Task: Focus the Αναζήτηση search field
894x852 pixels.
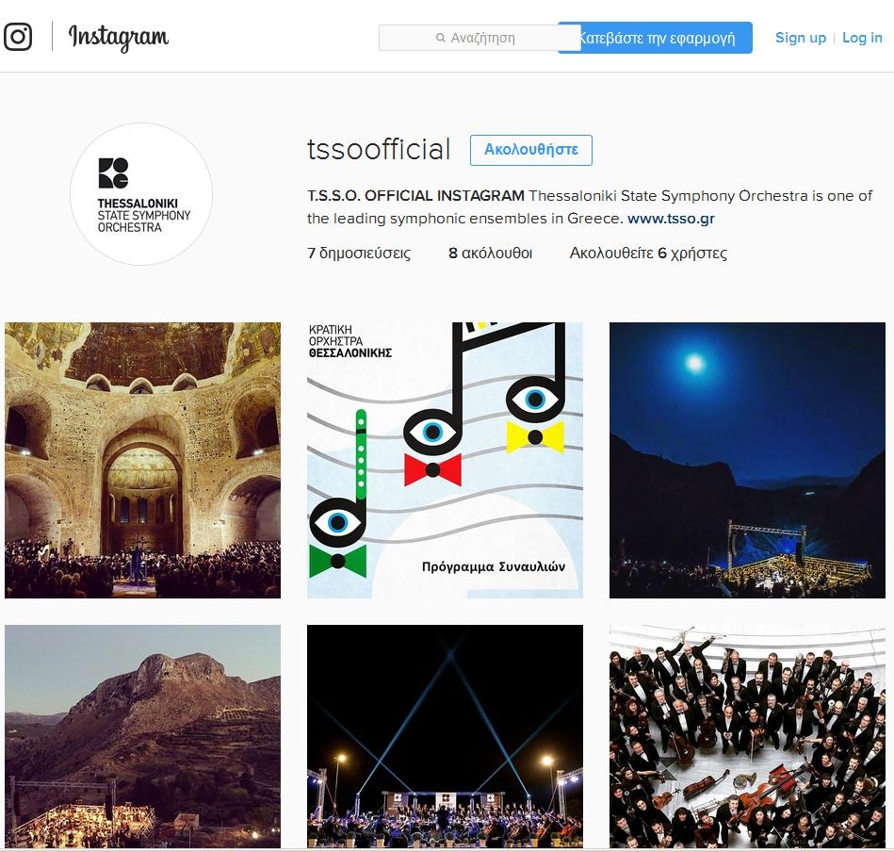Action: coord(480,38)
